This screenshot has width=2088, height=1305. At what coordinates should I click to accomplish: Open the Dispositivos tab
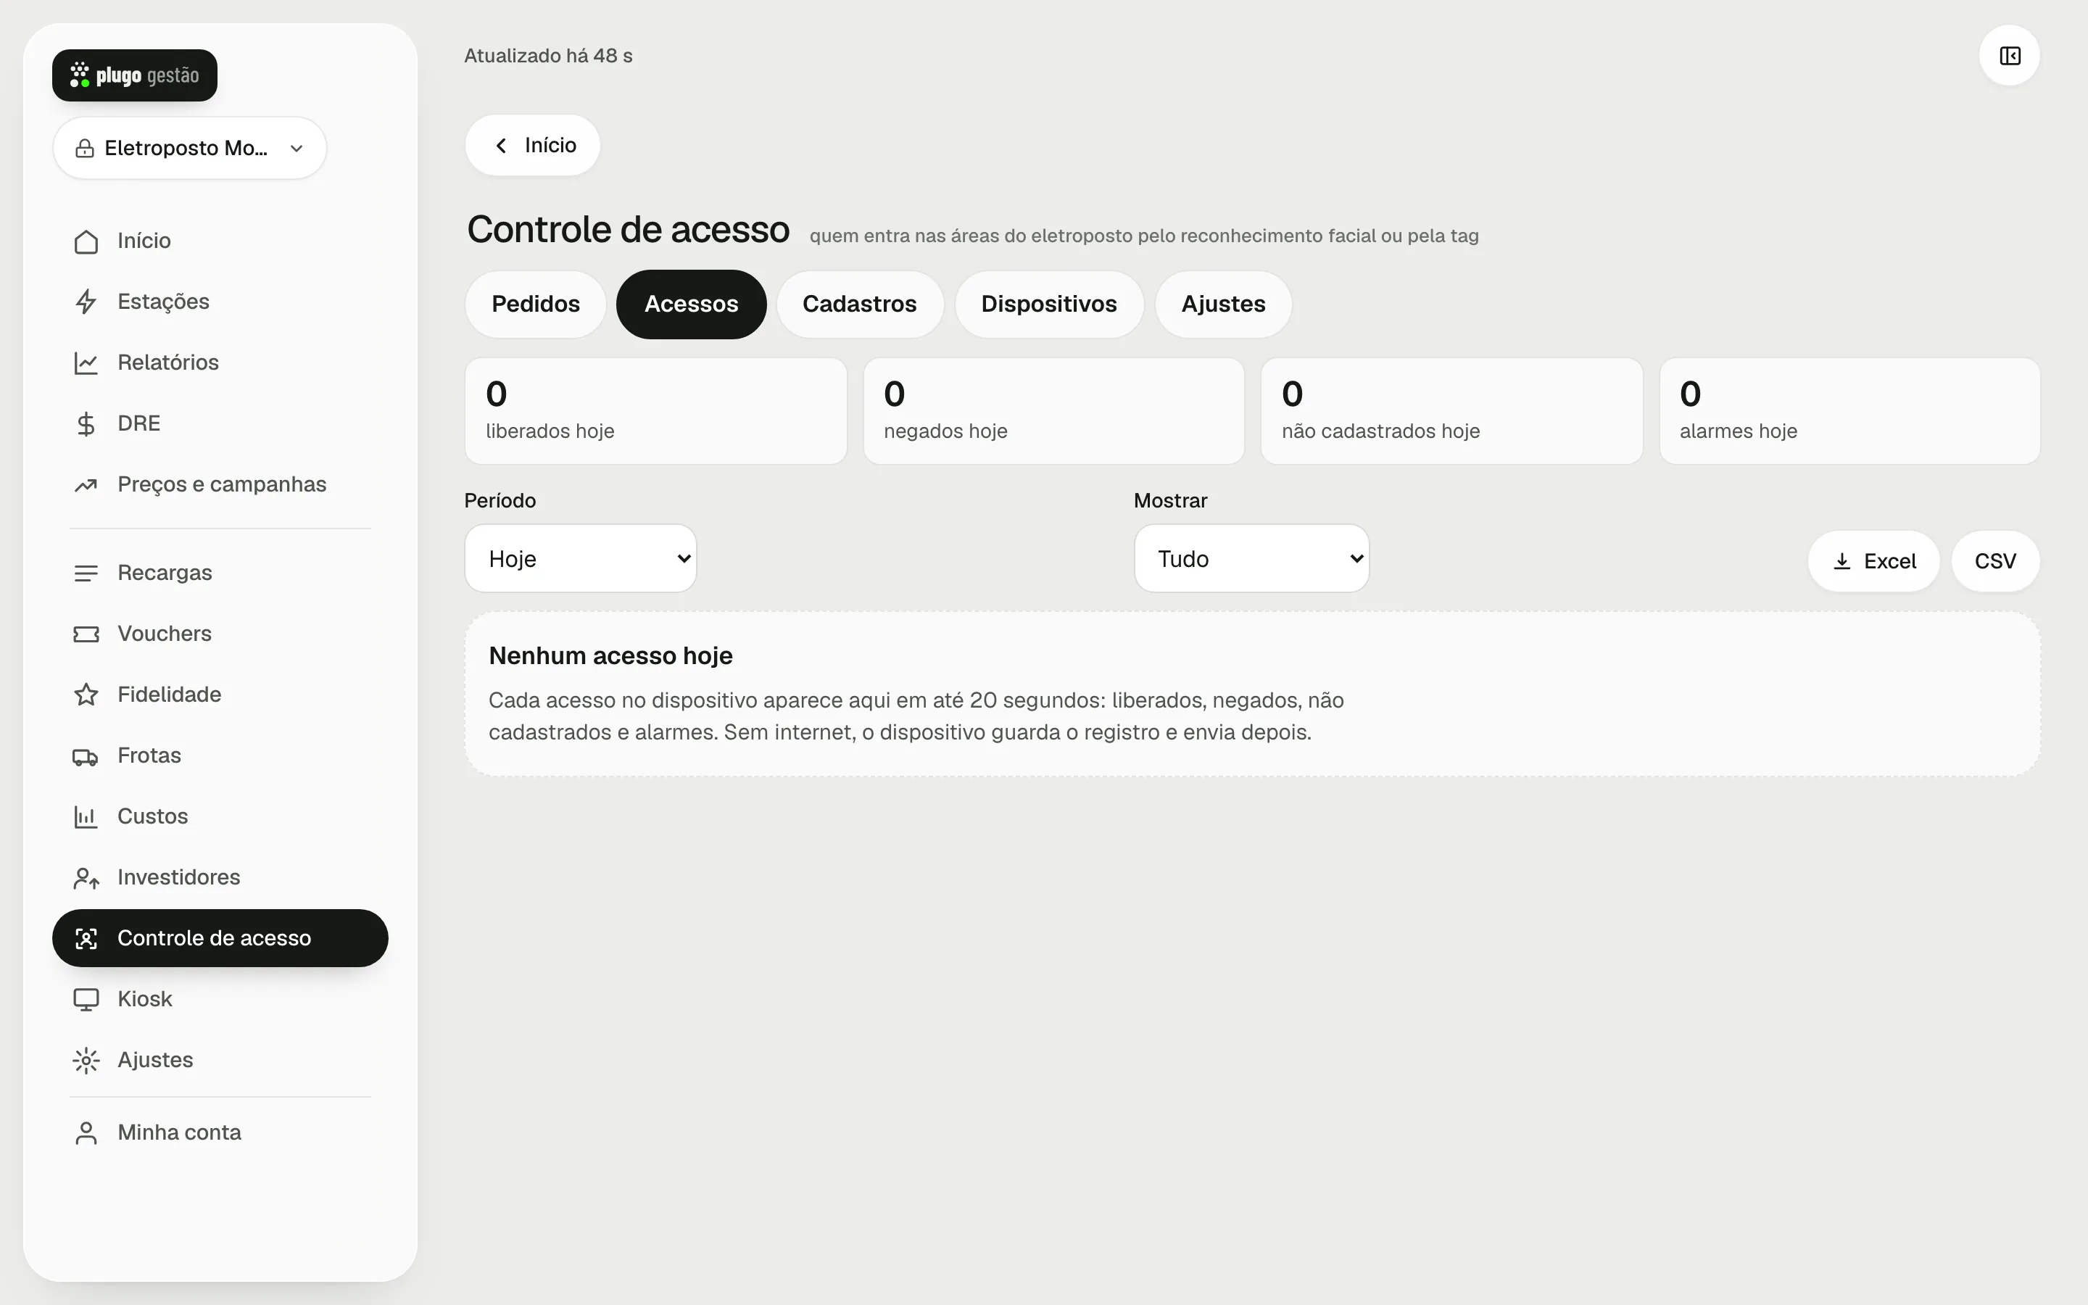click(1048, 304)
